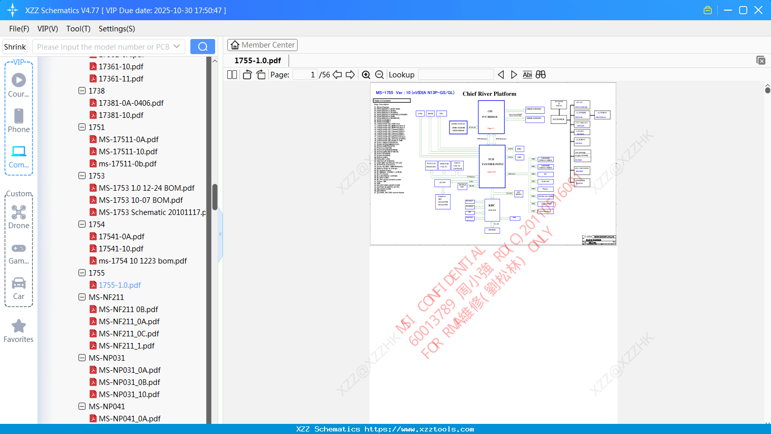Open ms-17511-0b.pdf
Image resolution: width=771 pixels, height=434 pixels.
click(128, 163)
